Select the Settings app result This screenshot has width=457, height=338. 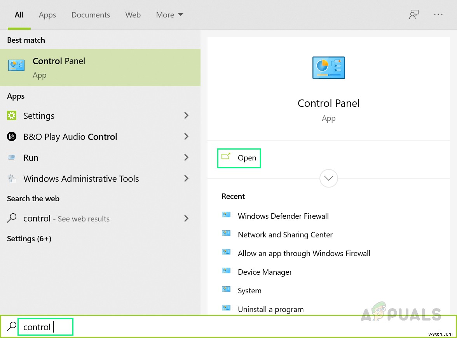point(100,116)
